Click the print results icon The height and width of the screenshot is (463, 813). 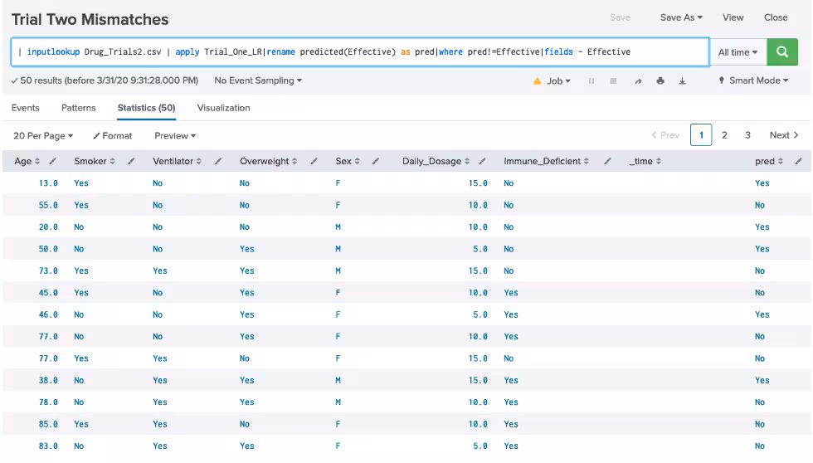(660, 81)
